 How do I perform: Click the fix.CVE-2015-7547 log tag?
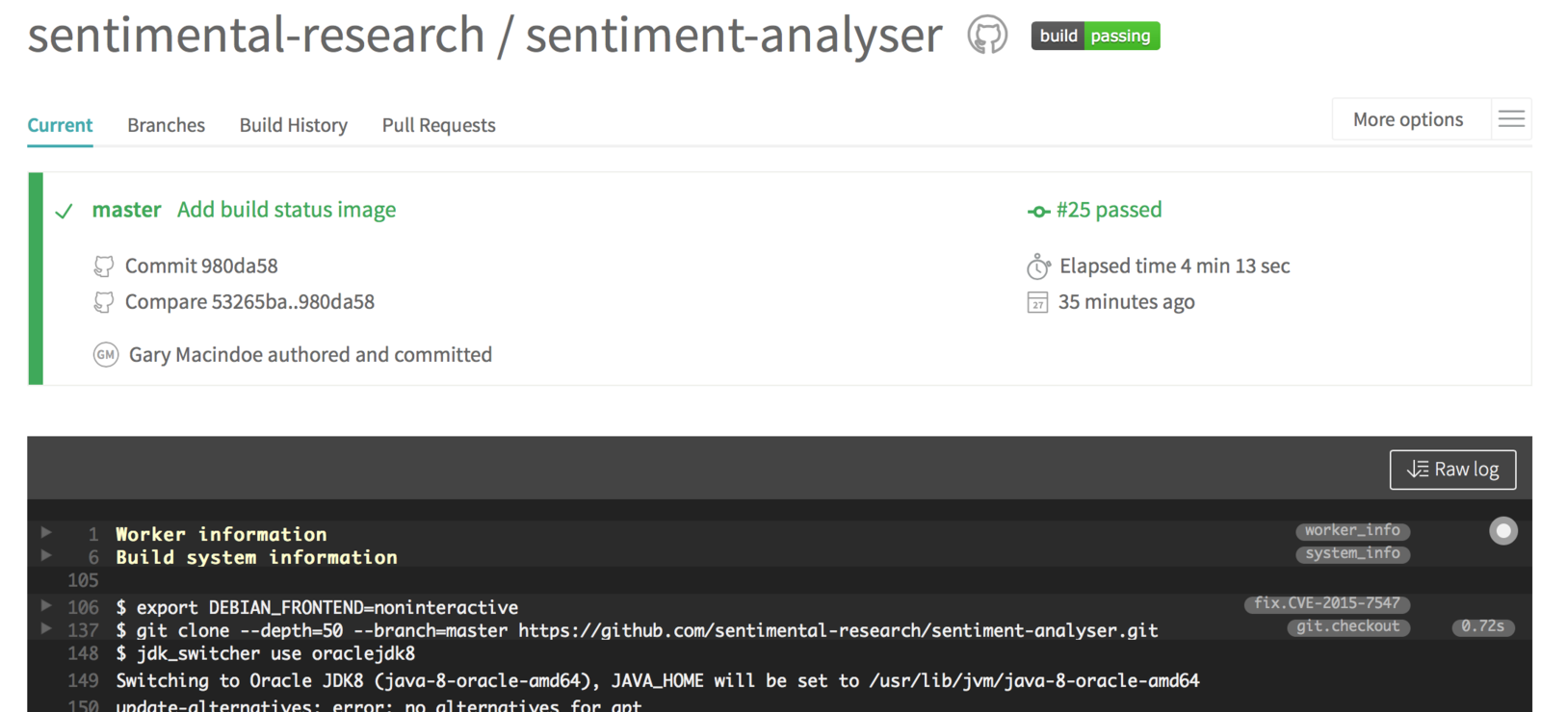click(x=1327, y=603)
